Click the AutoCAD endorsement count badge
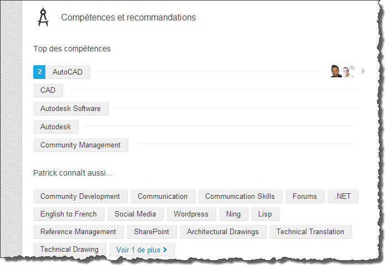This screenshot has height=269, width=390. coord(39,72)
